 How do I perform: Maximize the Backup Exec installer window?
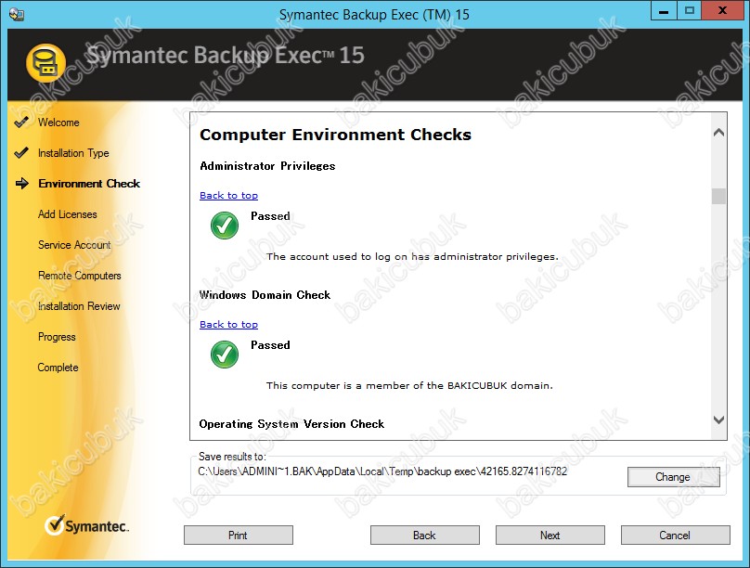(x=690, y=10)
